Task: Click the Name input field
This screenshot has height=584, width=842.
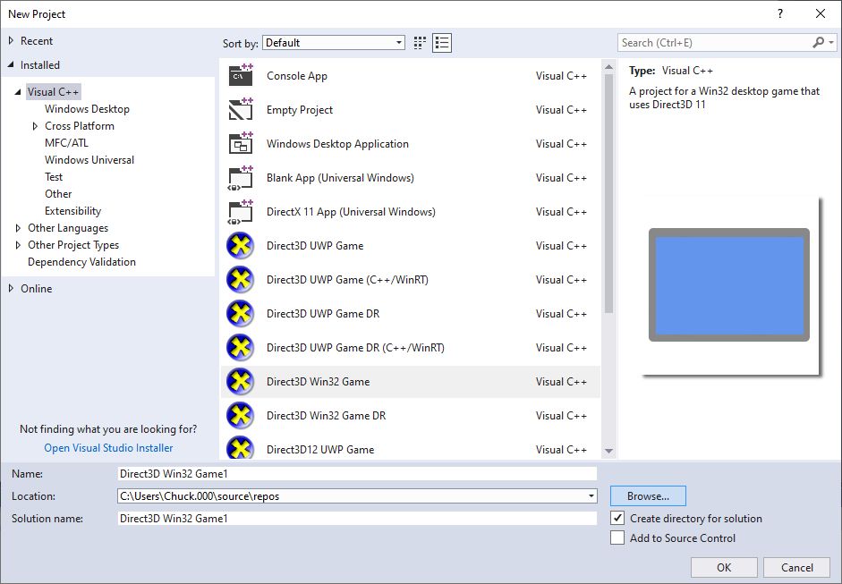Action: click(x=357, y=473)
